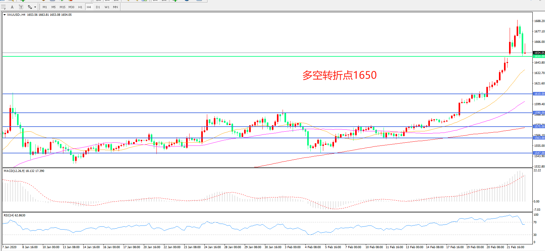Click the active H4 timeframe button

[x=89, y=7]
